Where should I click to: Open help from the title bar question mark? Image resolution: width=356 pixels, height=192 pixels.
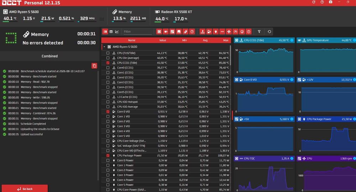[x=322, y=2]
